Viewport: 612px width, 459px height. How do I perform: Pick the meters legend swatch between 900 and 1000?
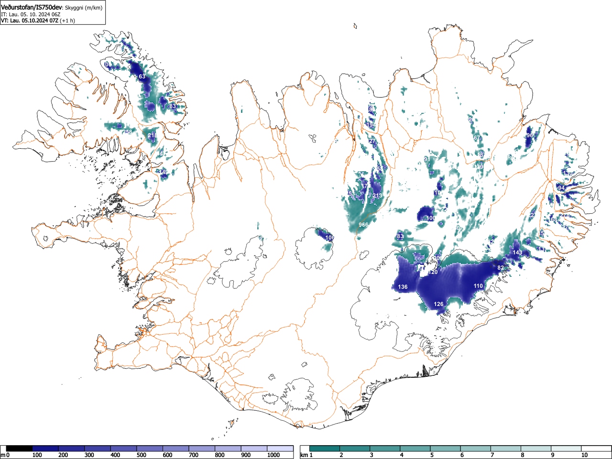tap(254, 448)
